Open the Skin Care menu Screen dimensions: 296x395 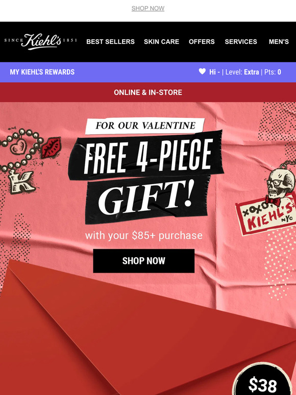(x=161, y=41)
